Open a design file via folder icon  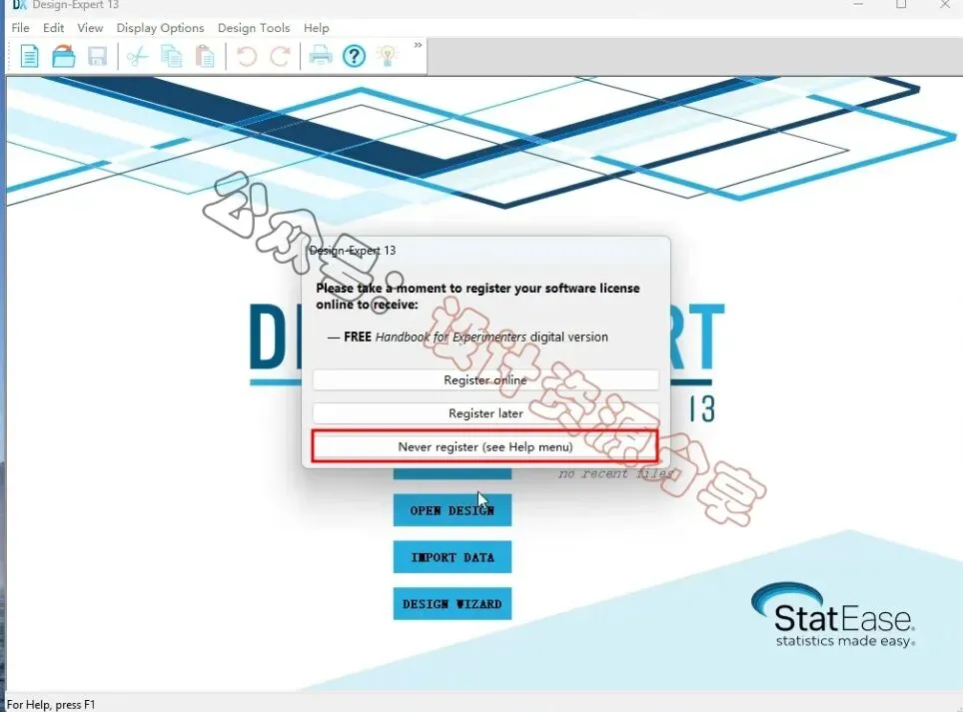pos(63,57)
